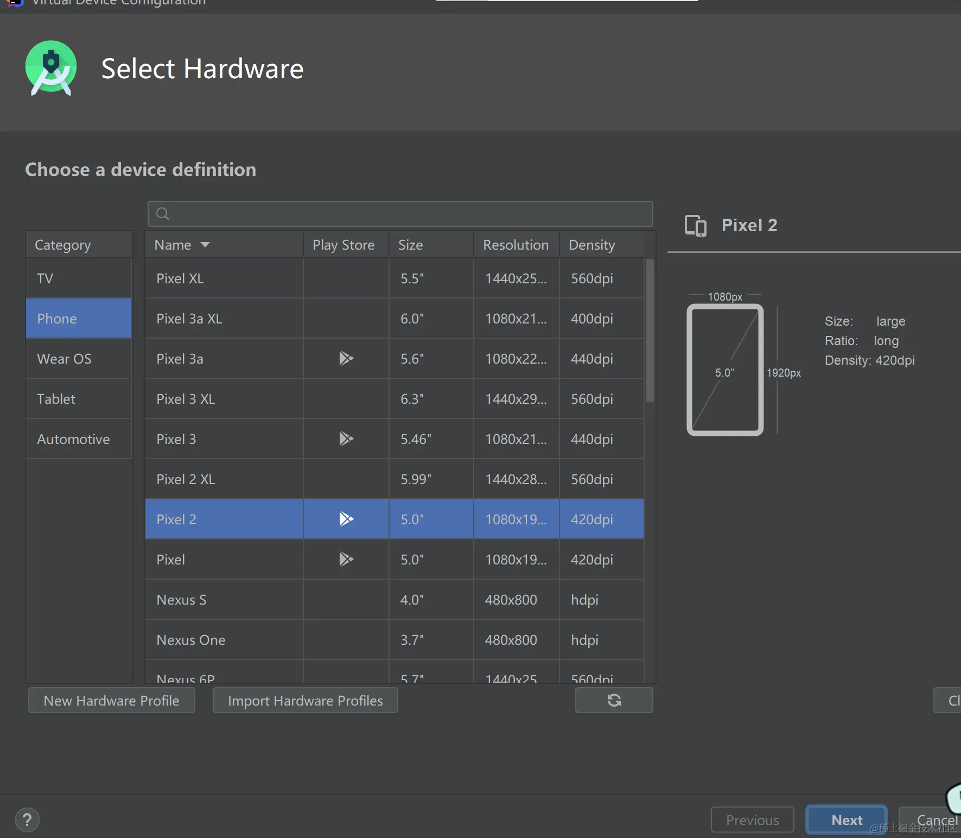961x838 pixels.
Task: Click the Play Store icon for Pixel 3
Action: (346, 439)
